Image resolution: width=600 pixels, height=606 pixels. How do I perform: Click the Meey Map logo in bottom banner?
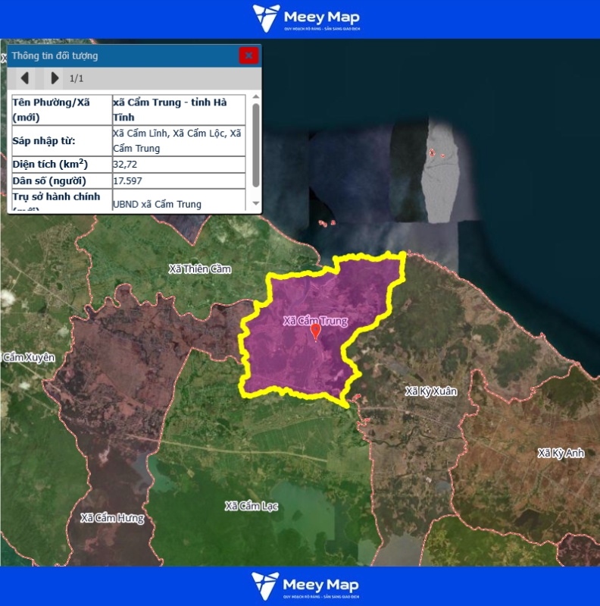coord(306,586)
